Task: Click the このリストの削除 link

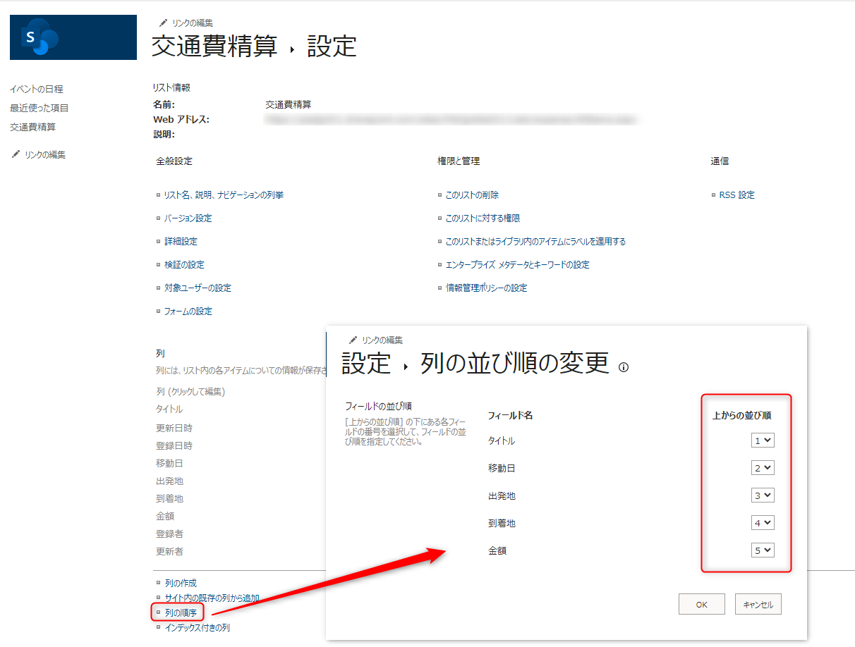Action: point(472,195)
